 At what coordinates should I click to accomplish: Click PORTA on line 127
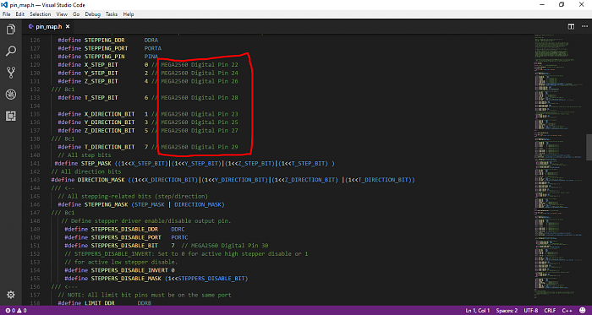click(x=152, y=49)
